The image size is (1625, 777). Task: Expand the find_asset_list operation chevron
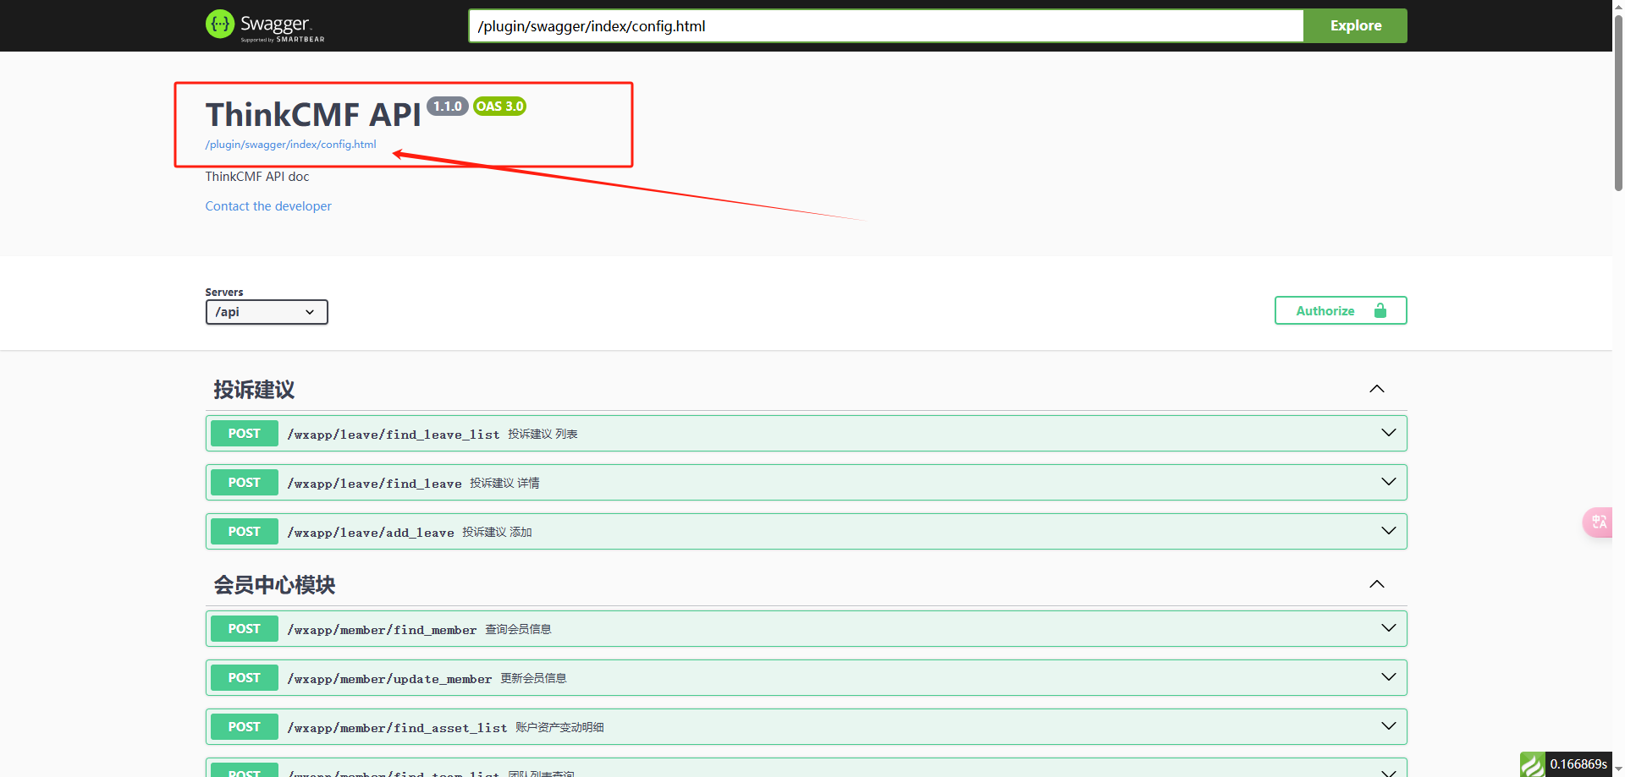[x=1389, y=726]
